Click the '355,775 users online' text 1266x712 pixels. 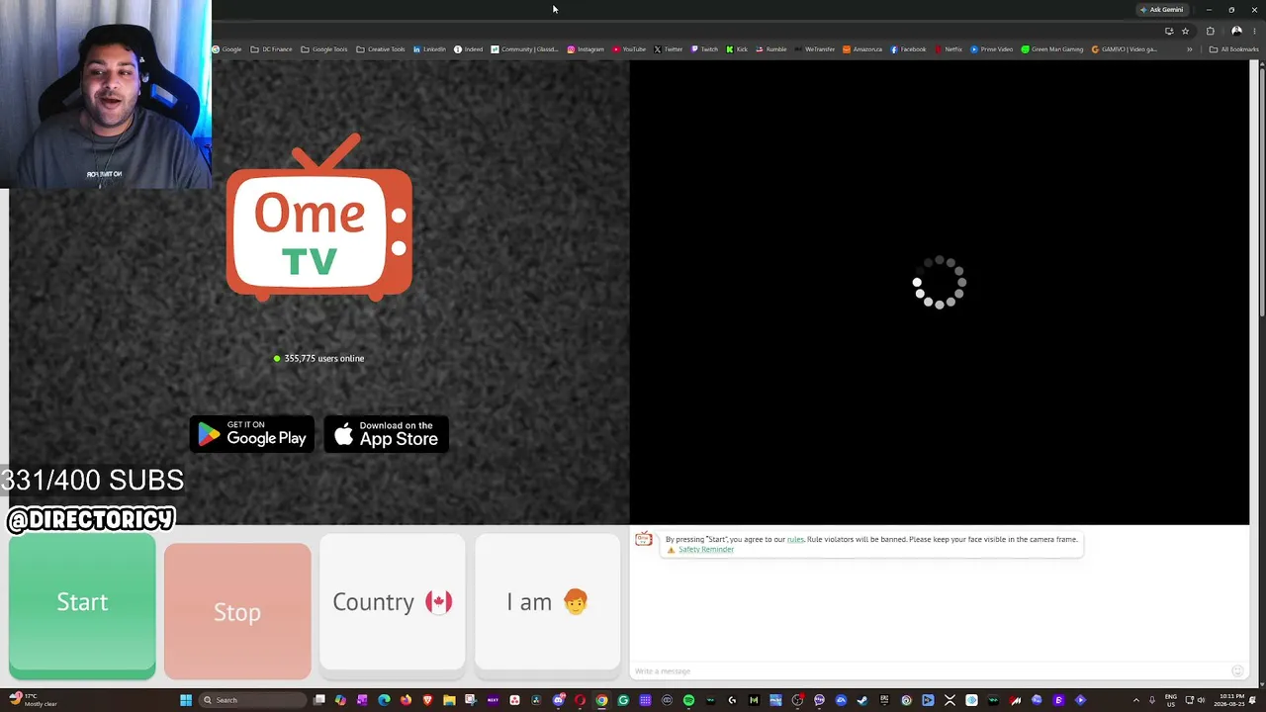(x=318, y=358)
